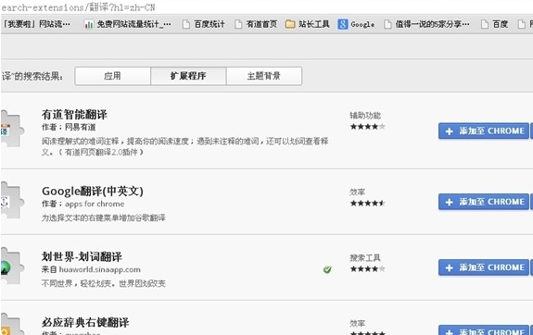Switch to the 主题背景 tab
The width and height of the screenshot is (533, 335).
tap(264, 76)
